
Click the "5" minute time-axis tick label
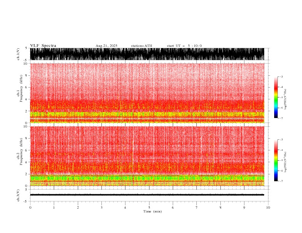coord(149,207)
